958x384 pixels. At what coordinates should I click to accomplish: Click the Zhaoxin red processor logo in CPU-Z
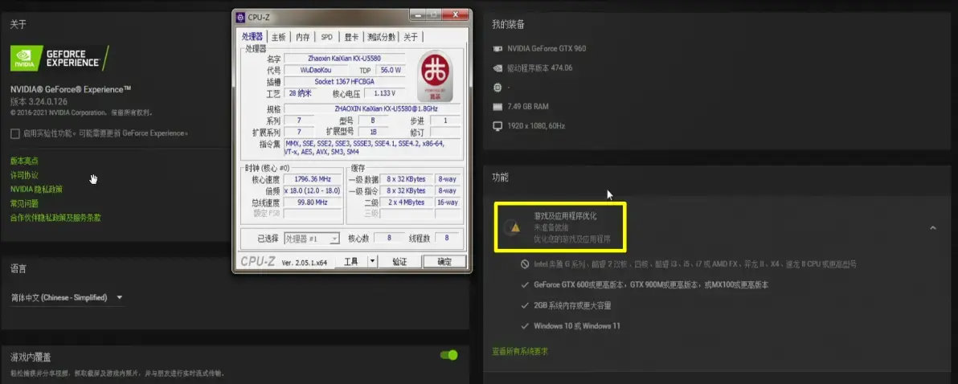click(x=435, y=76)
